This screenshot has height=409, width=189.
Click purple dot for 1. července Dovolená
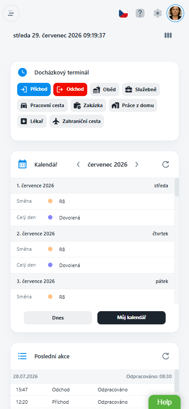pos(50,217)
